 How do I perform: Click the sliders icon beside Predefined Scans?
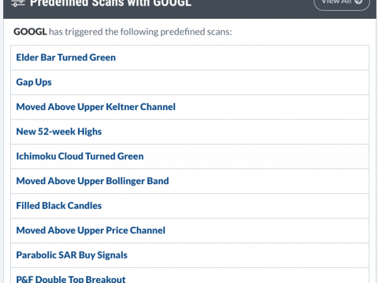(x=18, y=3)
